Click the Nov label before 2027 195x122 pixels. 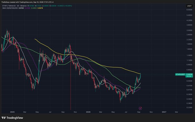pyautogui.click(x=151, y=112)
